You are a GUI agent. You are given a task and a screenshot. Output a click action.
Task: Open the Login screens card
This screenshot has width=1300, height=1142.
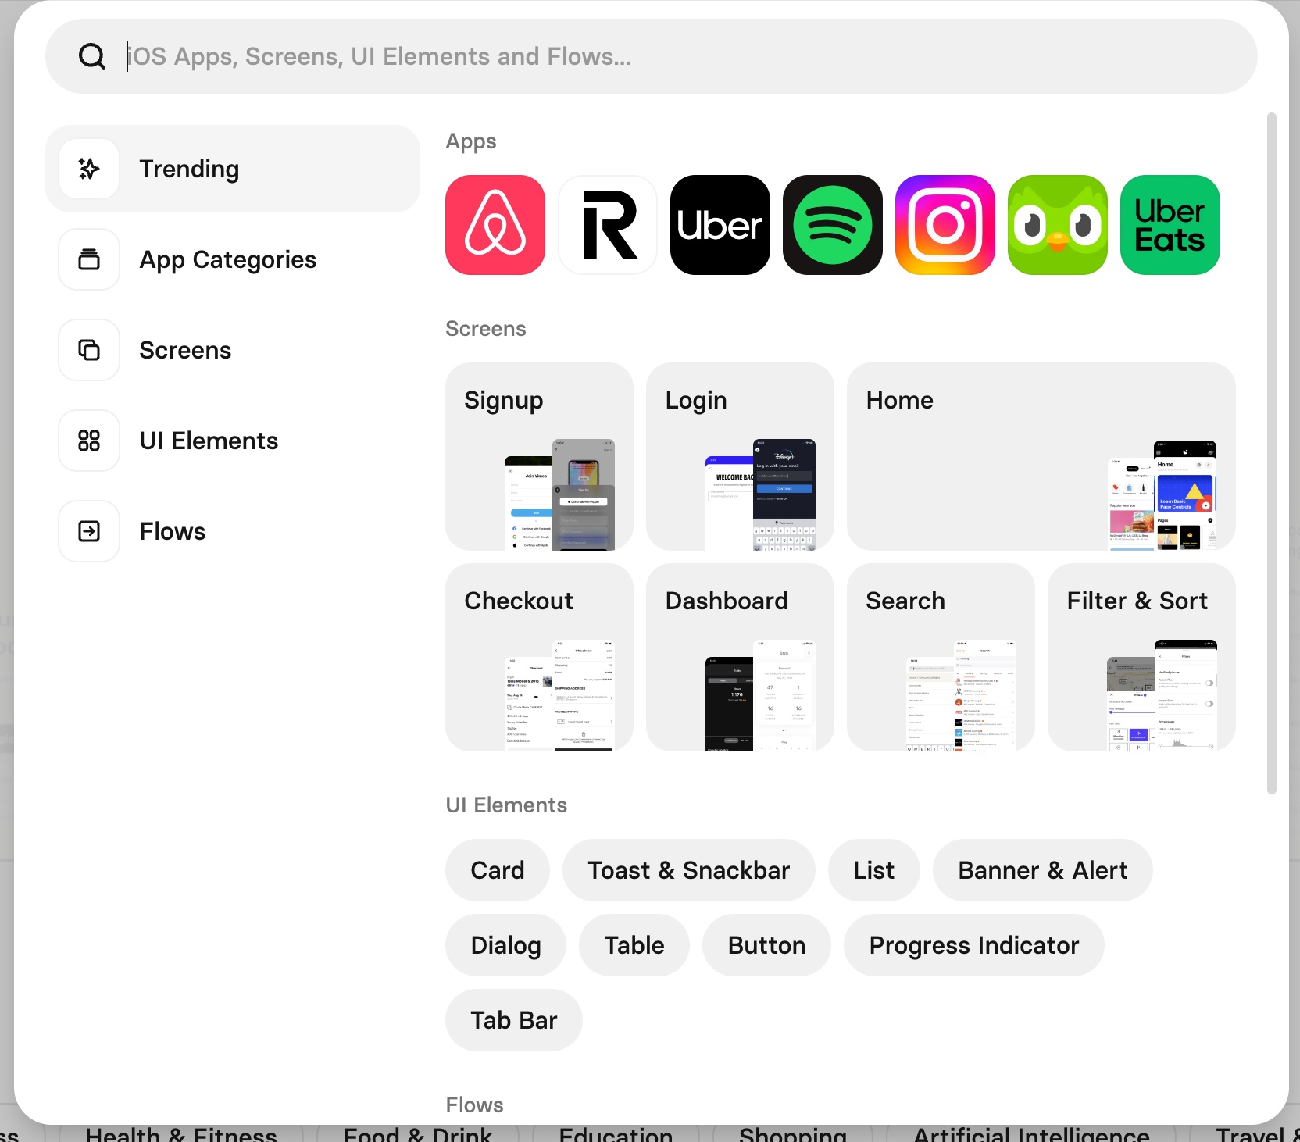tap(740, 456)
